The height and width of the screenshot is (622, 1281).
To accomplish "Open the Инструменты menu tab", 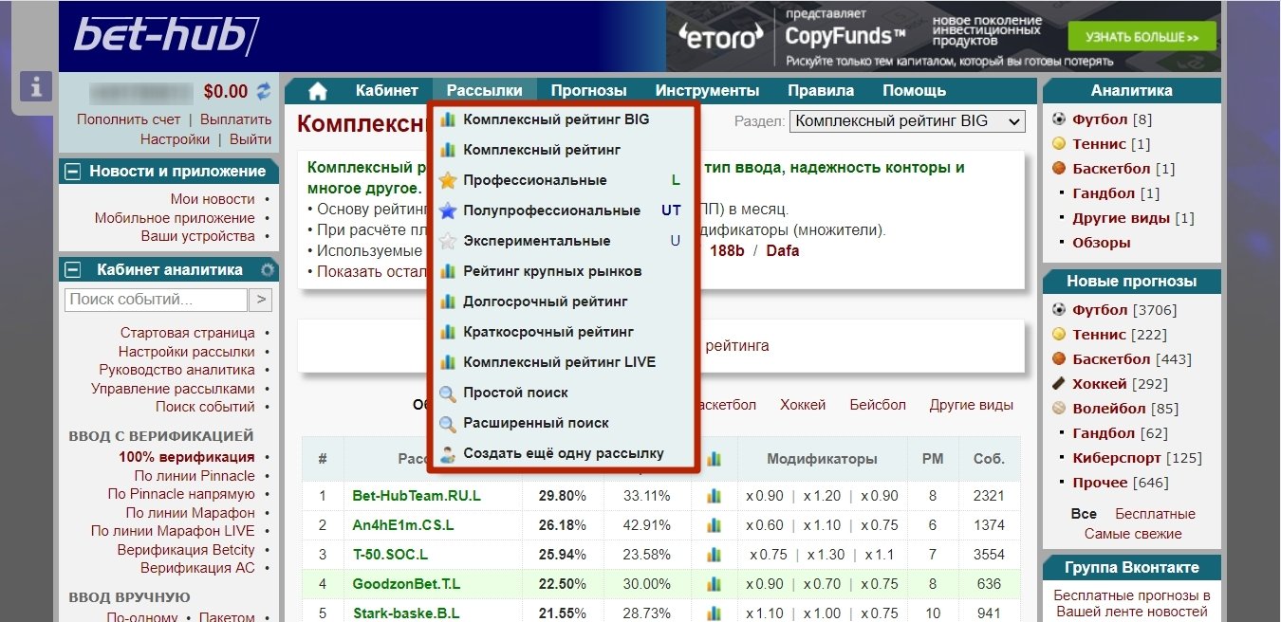I will point(707,91).
